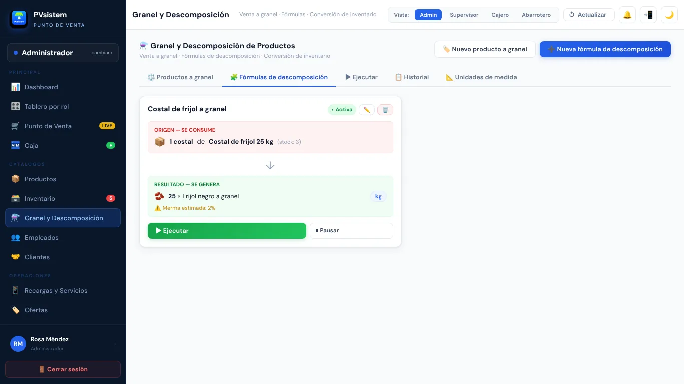Click the Recargas y Servicios phone icon

tap(15, 291)
